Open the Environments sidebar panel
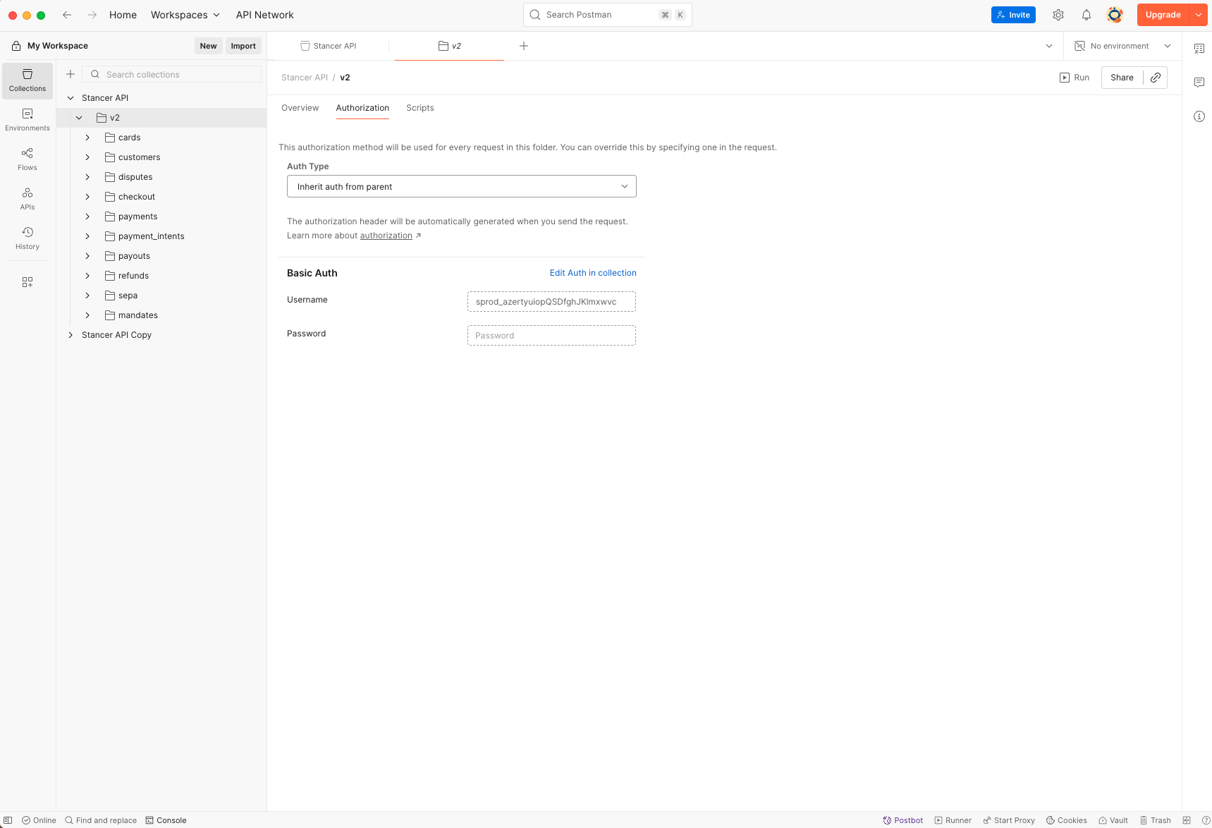This screenshot has height=828, width=1212. [27, 119]
